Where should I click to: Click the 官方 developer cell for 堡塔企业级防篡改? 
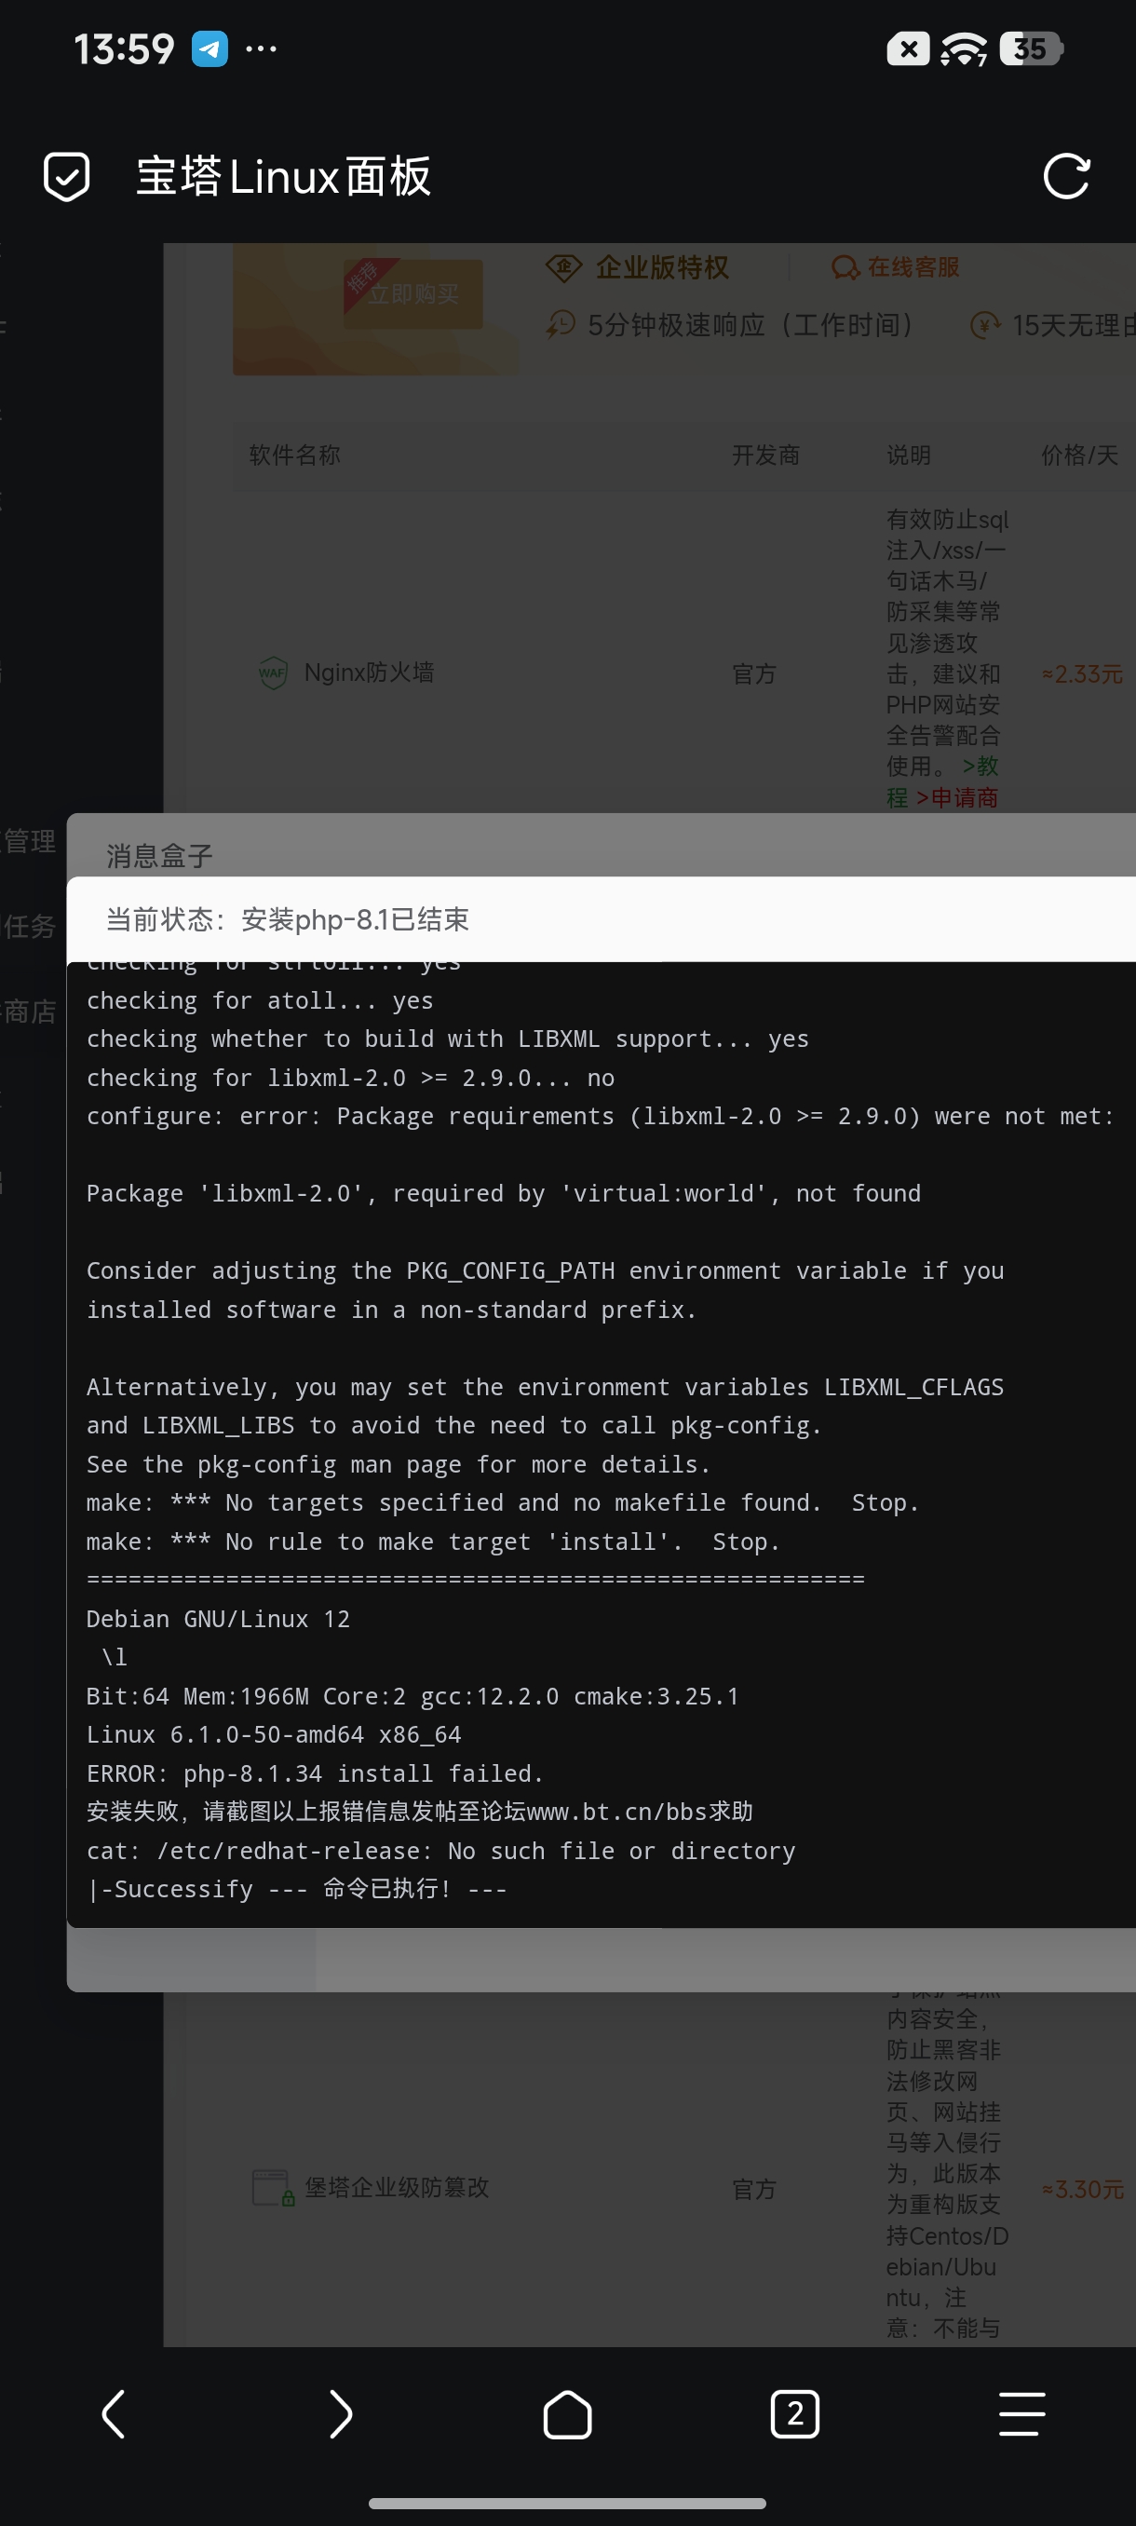pyautogui.click(x=753, y=2189)
